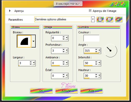This screenshot has height=102, width=131.
Task: Open the Biseau shape dropdown arrow
Action: 33,41
